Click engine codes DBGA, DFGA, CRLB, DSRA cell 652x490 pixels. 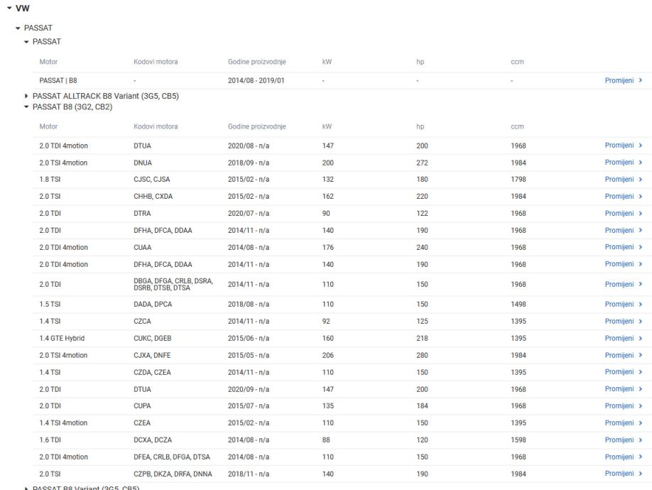coord(173,284)
